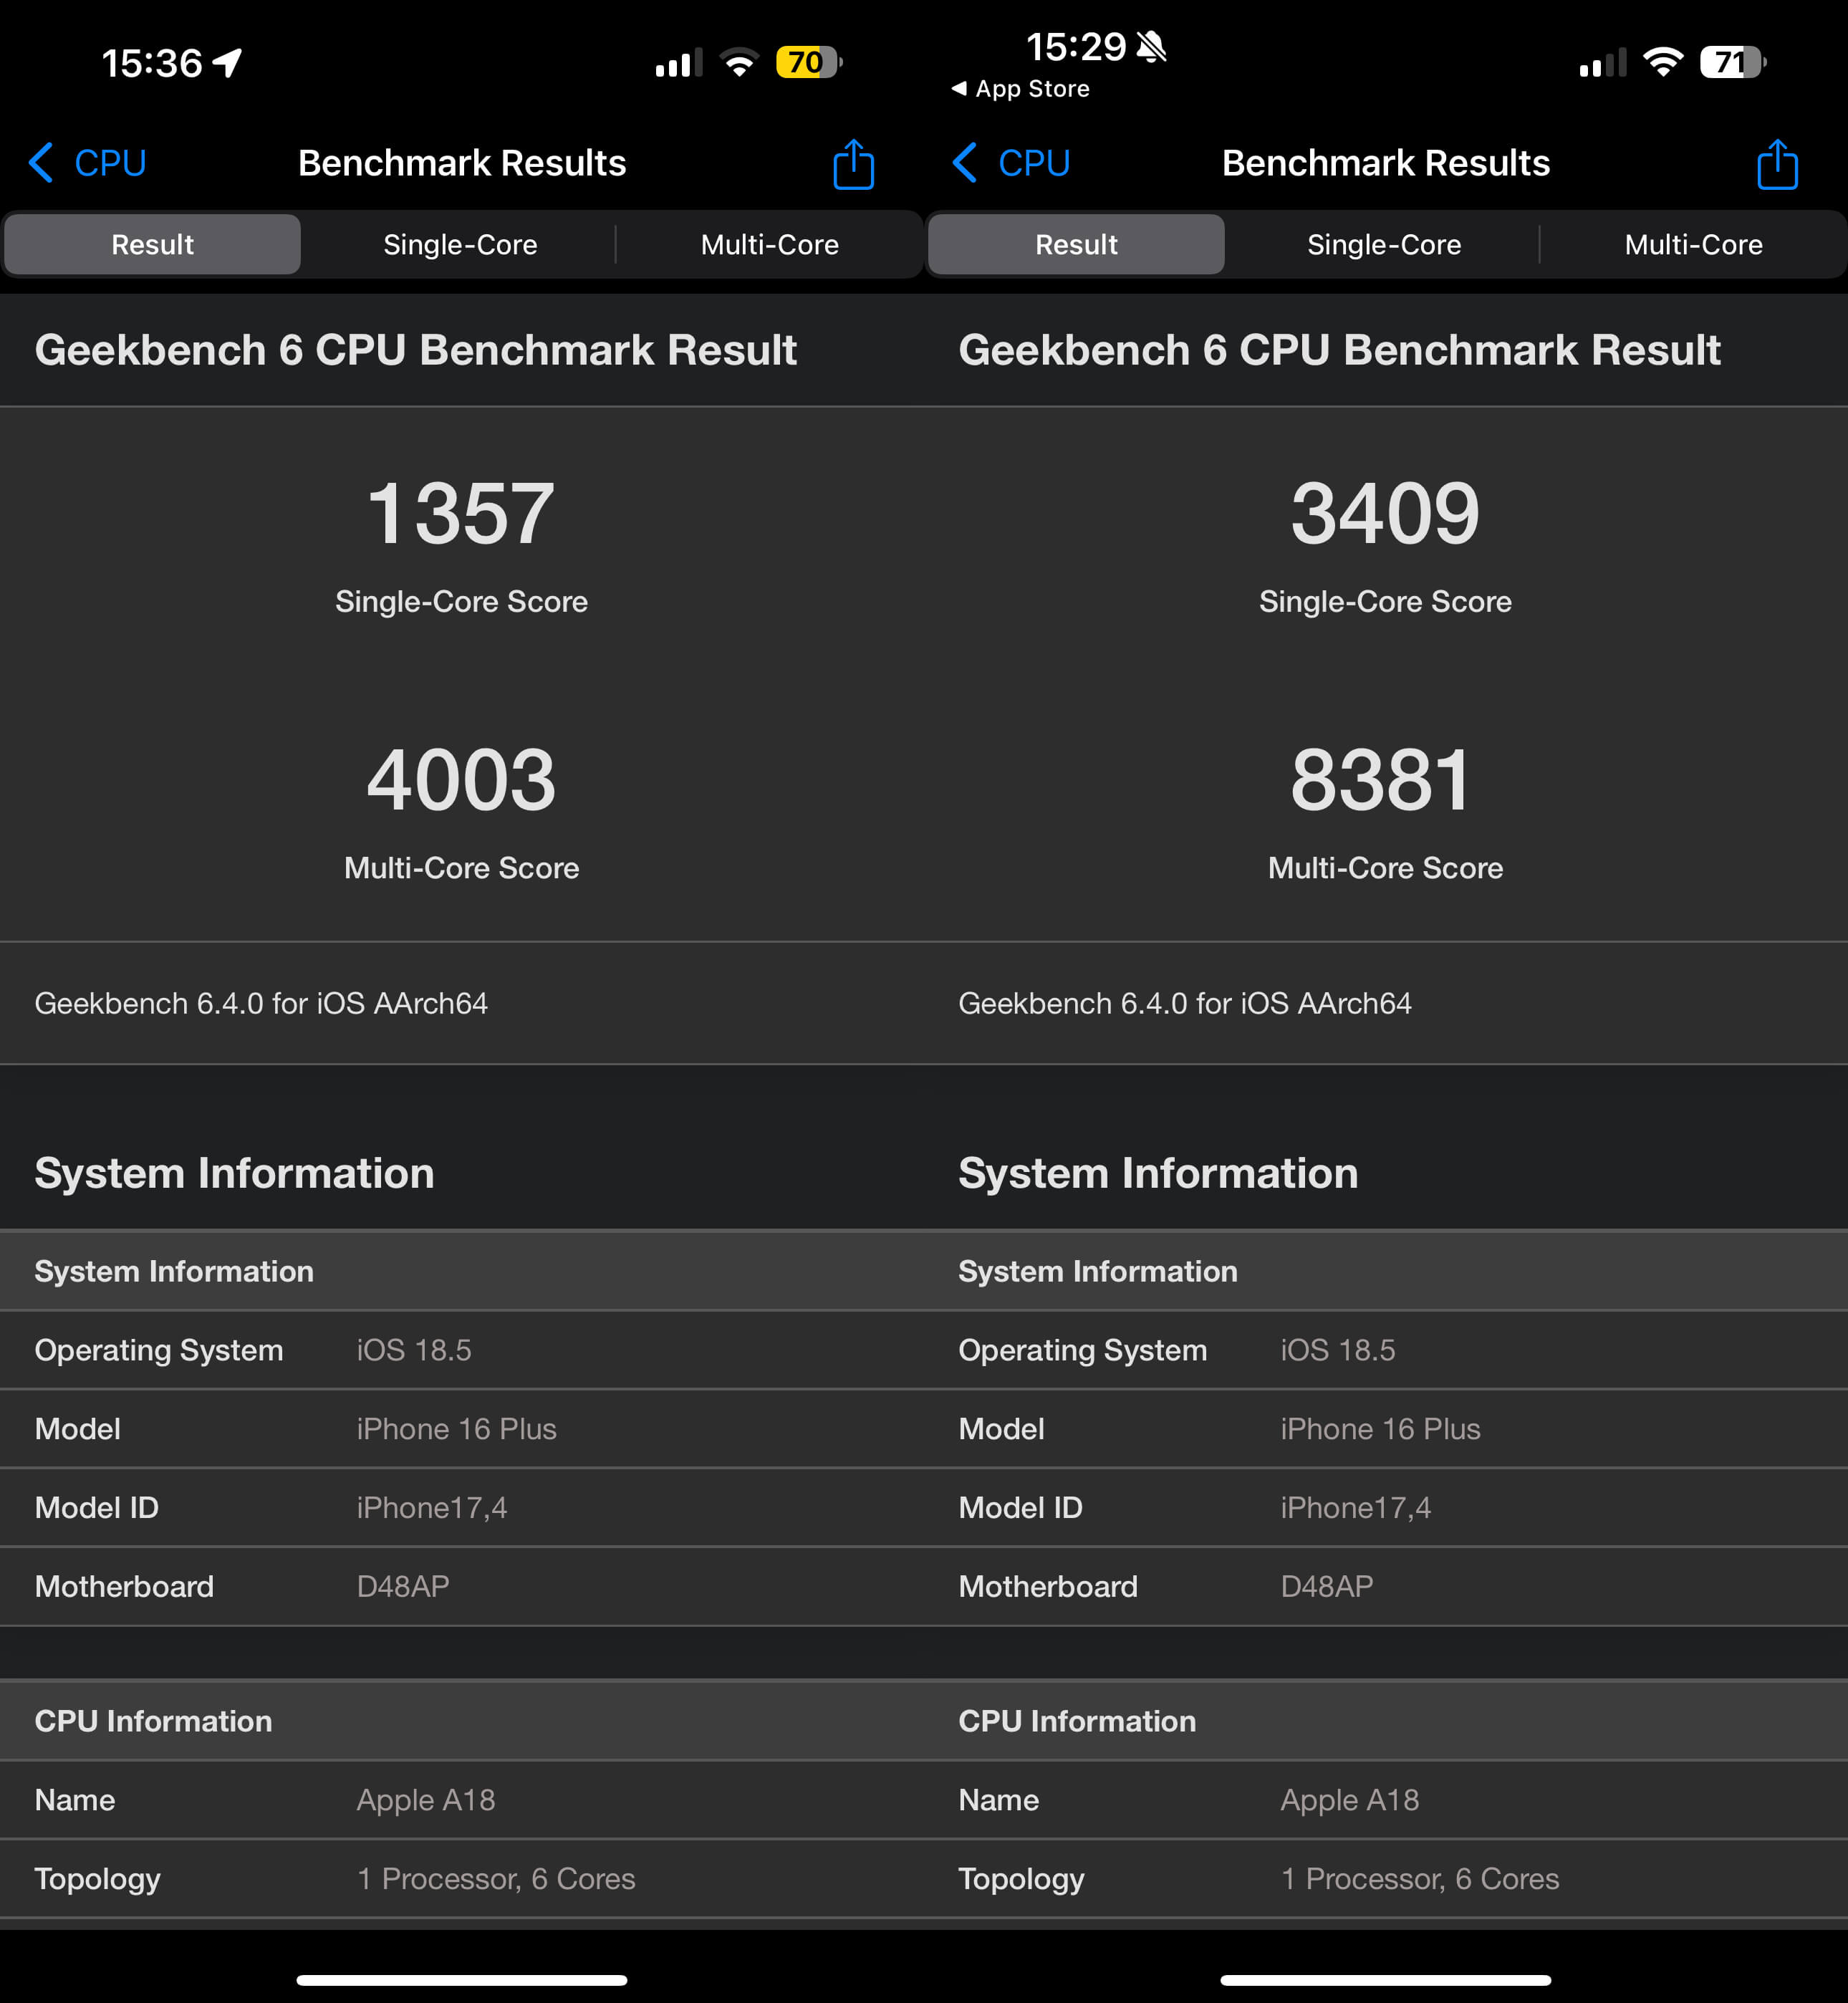Select Result tab on right screen
Screen dimensions: 1848x2003
(x=1076, y=244)
